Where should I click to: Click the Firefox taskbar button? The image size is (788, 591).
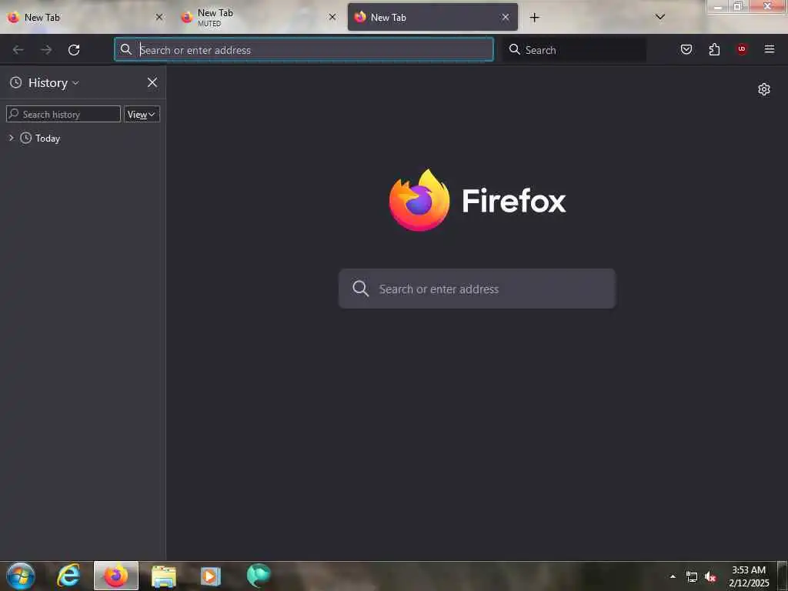(x=116, y=576)
